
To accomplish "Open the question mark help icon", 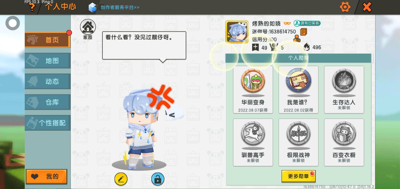I will [32, 7].
